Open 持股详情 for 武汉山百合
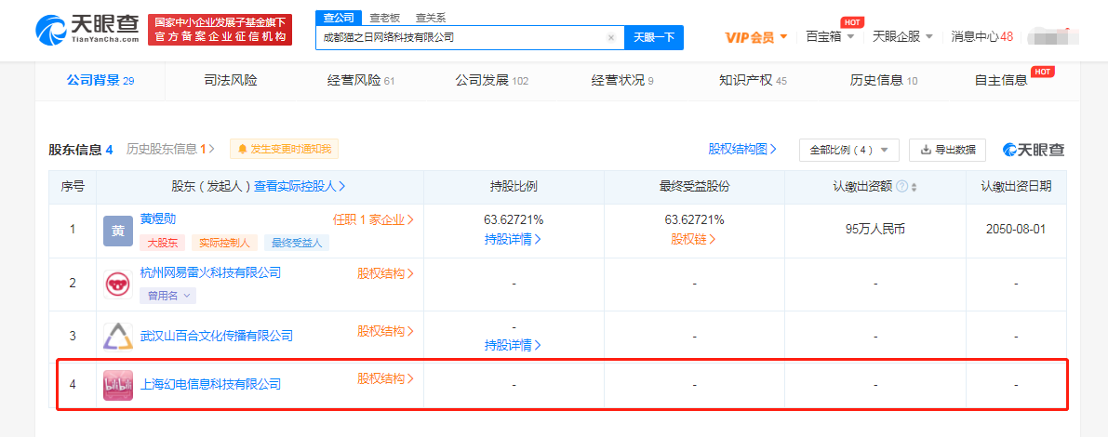 (x=513, y=345)
